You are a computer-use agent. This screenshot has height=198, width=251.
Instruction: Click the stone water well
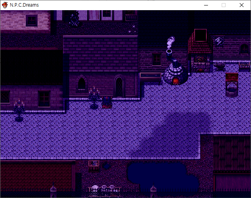(x=231, y=85)
